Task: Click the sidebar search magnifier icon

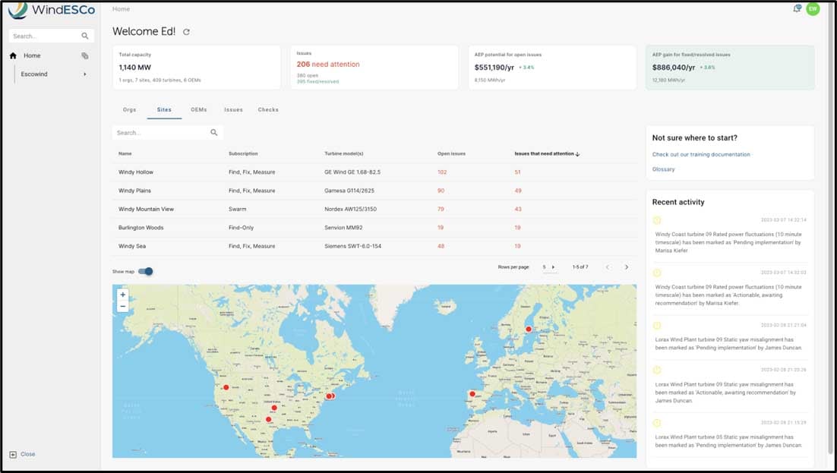Action: [85, 36]
